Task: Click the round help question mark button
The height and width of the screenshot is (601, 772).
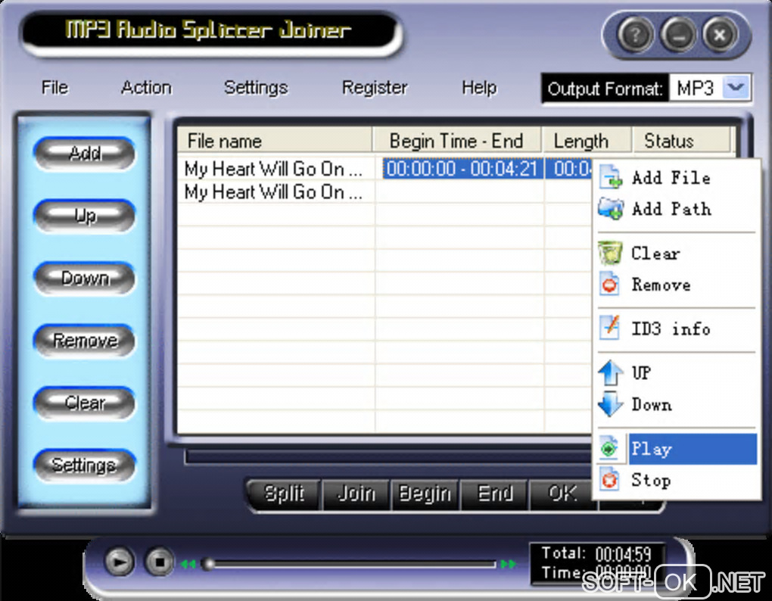Action: click(x=635, y=36)
